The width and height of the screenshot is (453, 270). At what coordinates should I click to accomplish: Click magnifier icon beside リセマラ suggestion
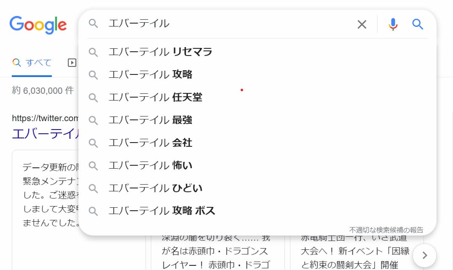[93, 52]
